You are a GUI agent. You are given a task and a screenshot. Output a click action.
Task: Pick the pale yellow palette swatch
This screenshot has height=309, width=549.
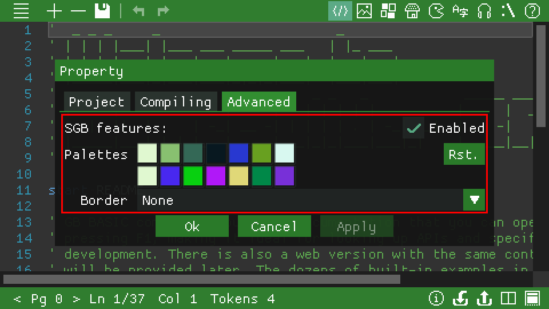coord(238,176)
